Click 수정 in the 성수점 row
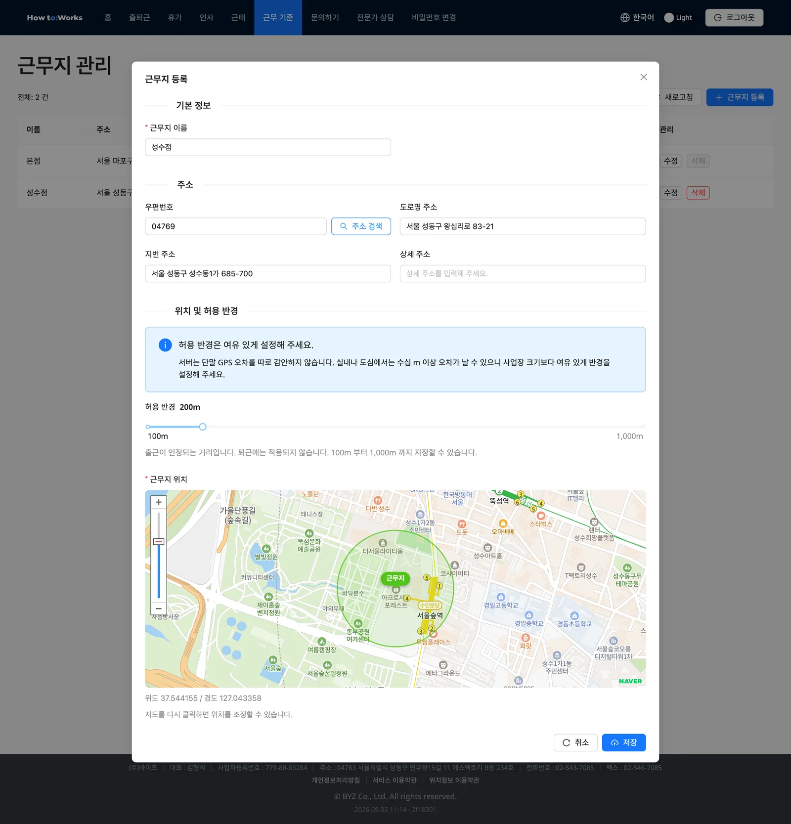791x824 pixels. coord(671,193)
